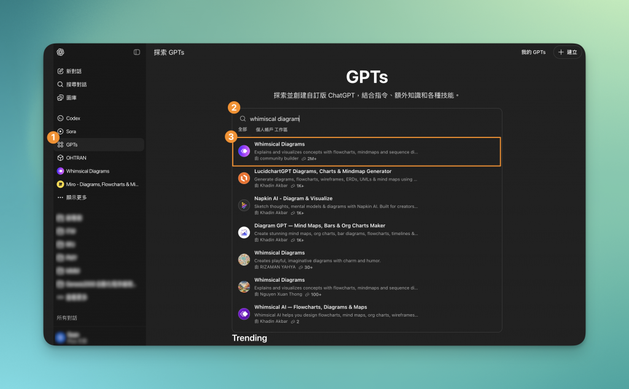Open Whimsical Diagrams by community builder
The height and width of the screenshot is (389, 629).
[x=367, y=152]
